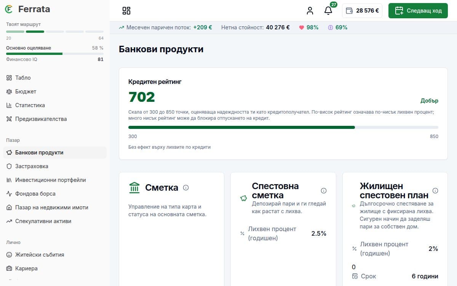
Task: Click the Добър rating label
Action: coord(429,101)
